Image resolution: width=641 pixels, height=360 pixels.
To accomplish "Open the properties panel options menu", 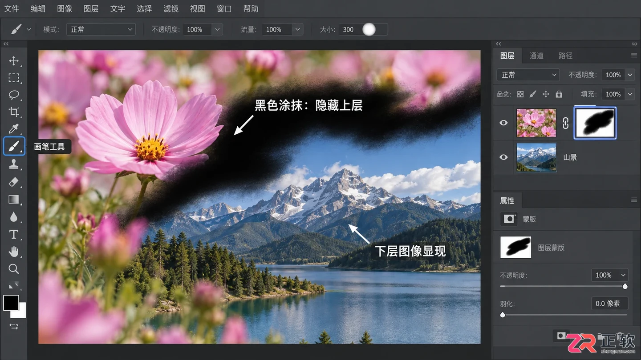I will (634, 200).
